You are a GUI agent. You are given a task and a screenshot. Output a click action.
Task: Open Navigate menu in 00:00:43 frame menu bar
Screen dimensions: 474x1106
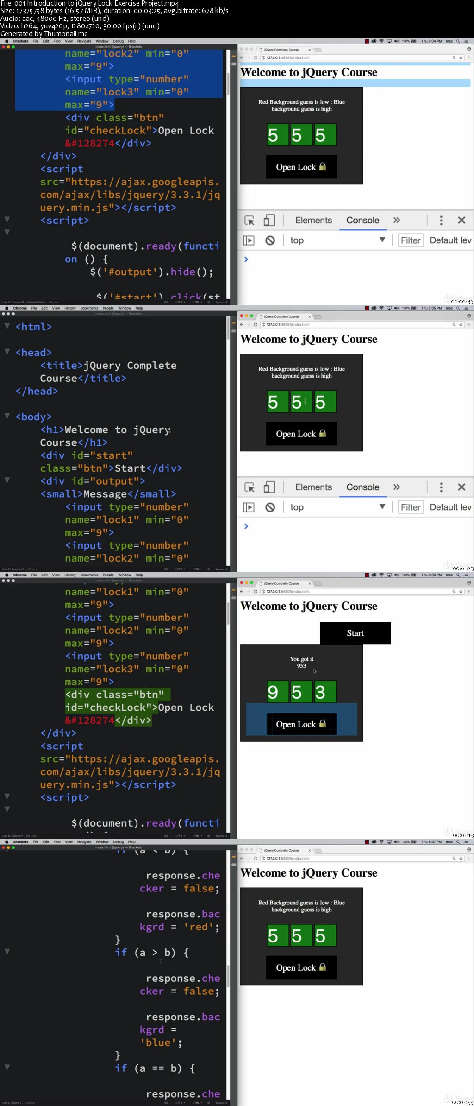click(x=84, y=41)
